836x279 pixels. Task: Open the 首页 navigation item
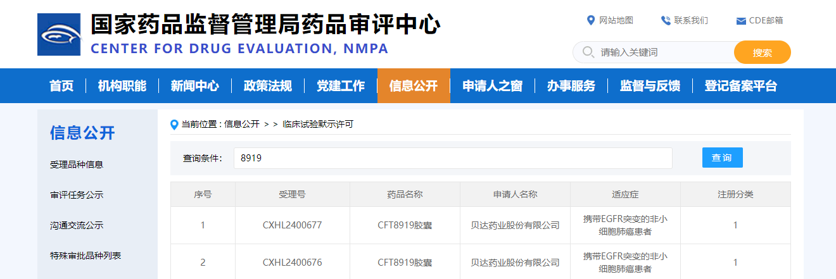[x=61, y=86]
